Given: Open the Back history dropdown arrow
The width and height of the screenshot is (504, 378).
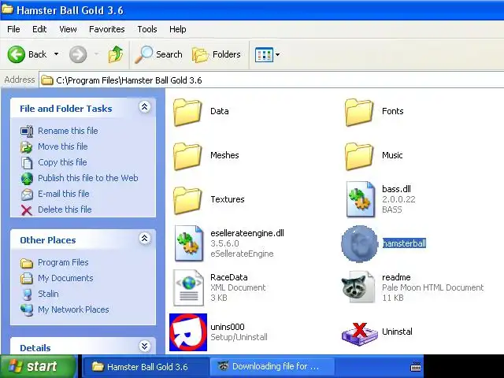Looking at the screenshot, I should point(56,54).
